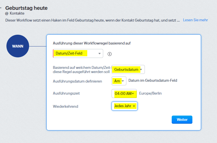Select the WANN step circle
The image size is (217, 143).
coord(18,46)
